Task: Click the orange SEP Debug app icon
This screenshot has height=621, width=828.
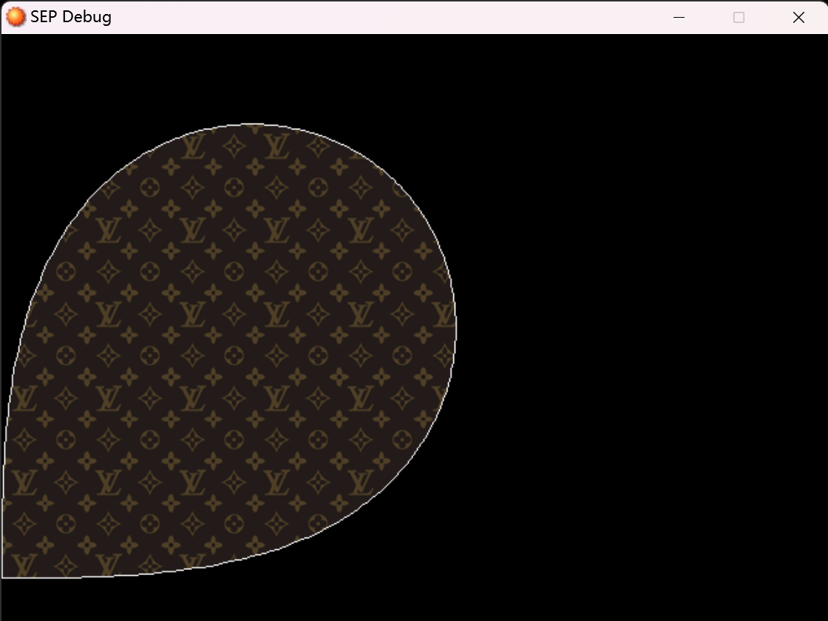Action: point(16,17)
